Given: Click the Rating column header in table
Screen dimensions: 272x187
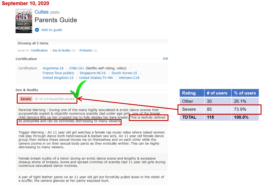Looking at the screenshot, I should (192, 93).
